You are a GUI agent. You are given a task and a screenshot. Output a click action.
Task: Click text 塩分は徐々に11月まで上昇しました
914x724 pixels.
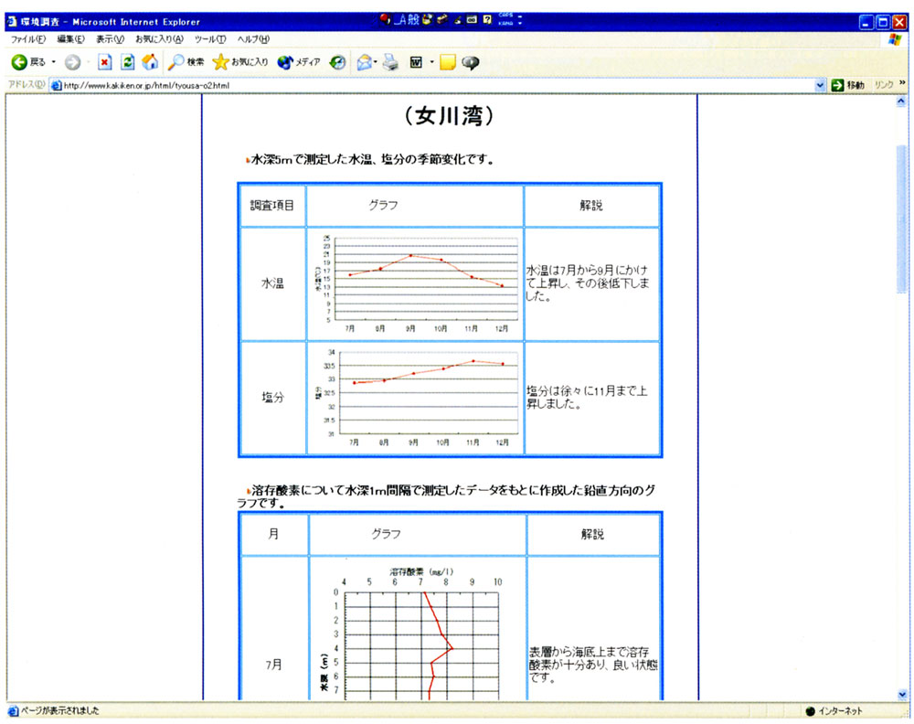[x=587, y=397]
